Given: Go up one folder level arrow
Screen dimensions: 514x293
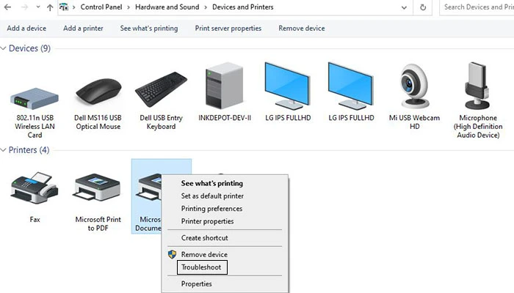Looking at the screenshot, I should pyautogui.click(x=50, y=7).
